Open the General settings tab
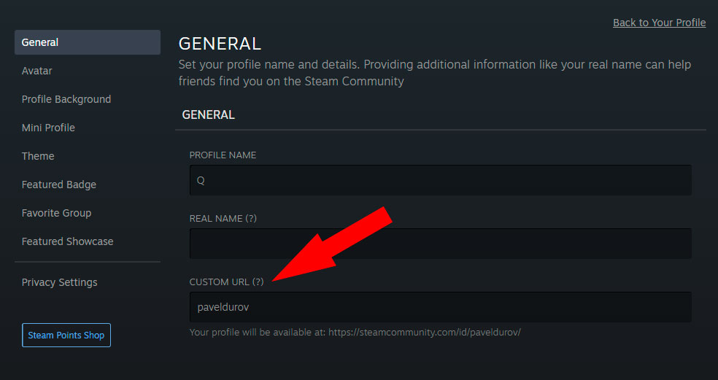 tap(87, 42)
